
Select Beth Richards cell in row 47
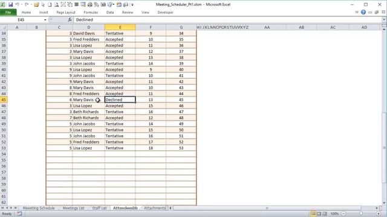89,112
